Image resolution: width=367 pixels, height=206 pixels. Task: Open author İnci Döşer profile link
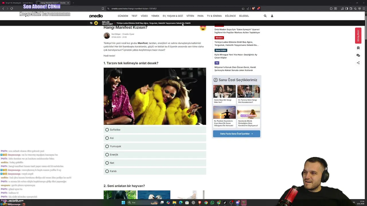(116, 34)
